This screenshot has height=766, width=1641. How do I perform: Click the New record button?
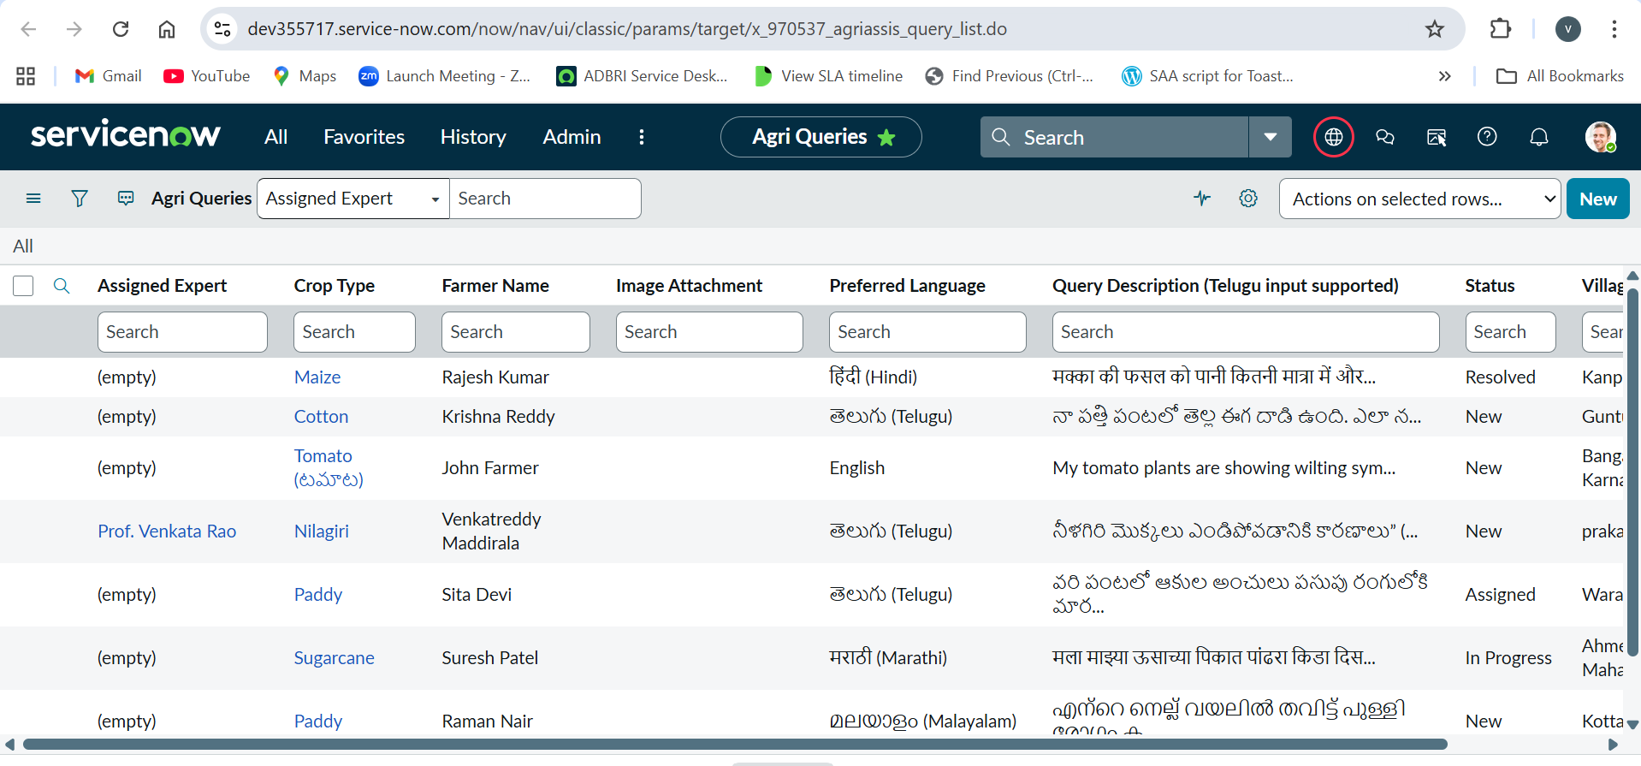1597,199
